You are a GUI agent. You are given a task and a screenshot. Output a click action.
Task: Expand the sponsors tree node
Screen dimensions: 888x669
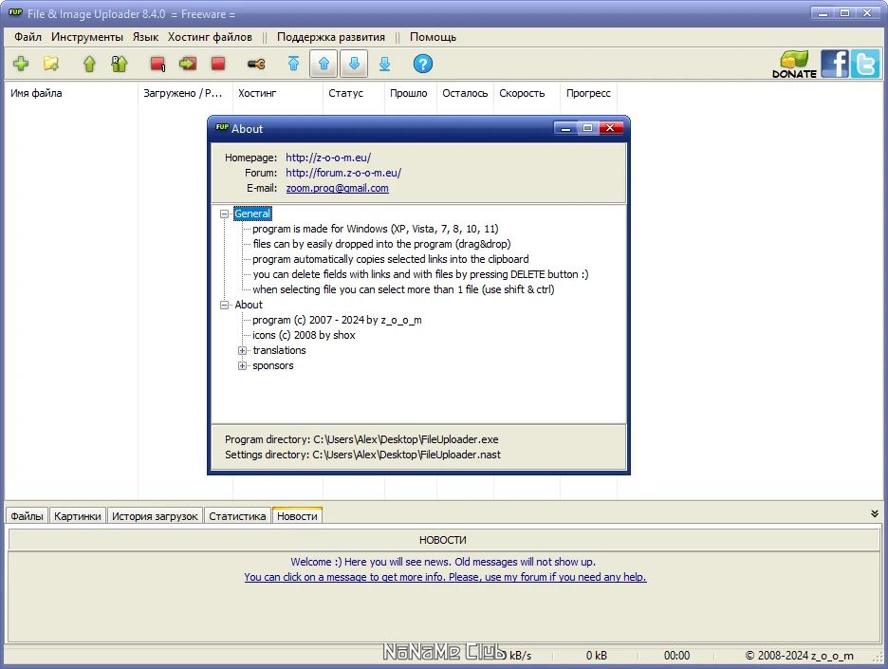pos(243,365)
